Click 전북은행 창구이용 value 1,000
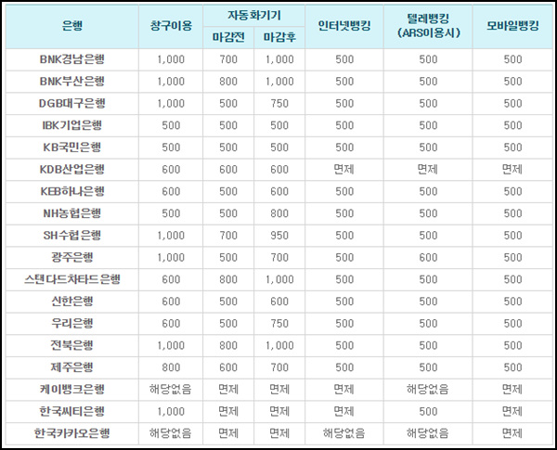This screenshot has height=450, width=557. click(x=171, y=345)
